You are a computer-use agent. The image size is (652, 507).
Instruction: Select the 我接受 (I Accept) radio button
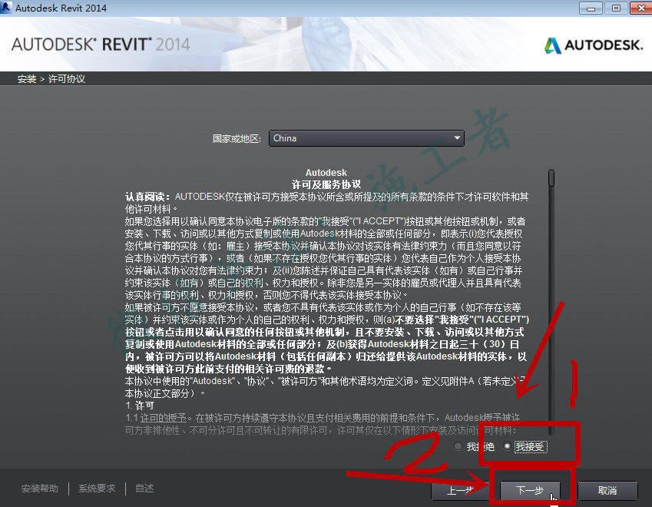[x=507, y=446]
